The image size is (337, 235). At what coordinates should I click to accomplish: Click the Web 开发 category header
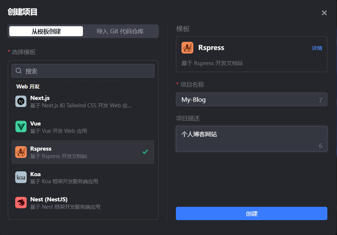[28, 87]
